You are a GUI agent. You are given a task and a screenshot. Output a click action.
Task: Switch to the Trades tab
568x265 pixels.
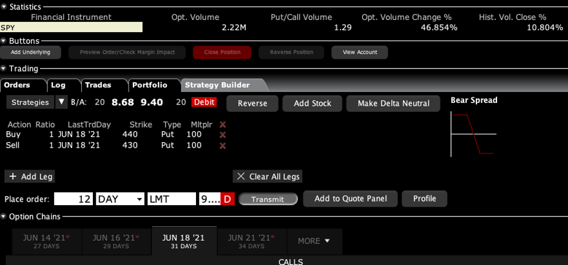(104, 85)
